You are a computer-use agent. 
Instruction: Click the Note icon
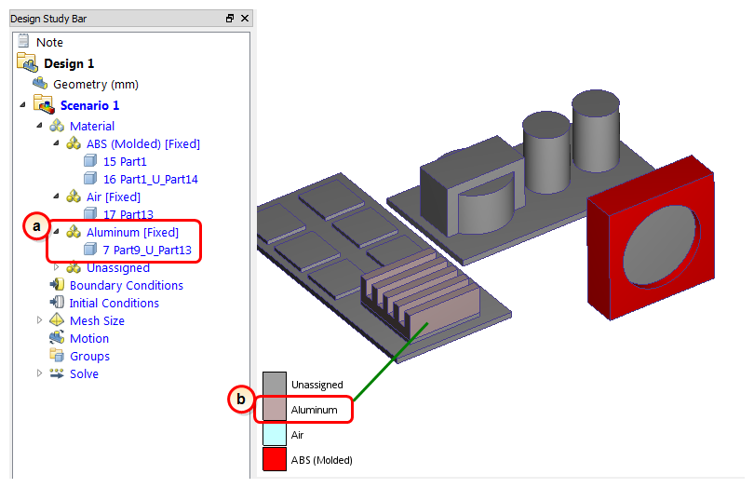tap(23, 41)
